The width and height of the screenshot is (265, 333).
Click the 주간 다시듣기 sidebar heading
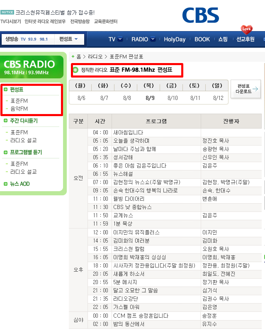click(24, 121)
